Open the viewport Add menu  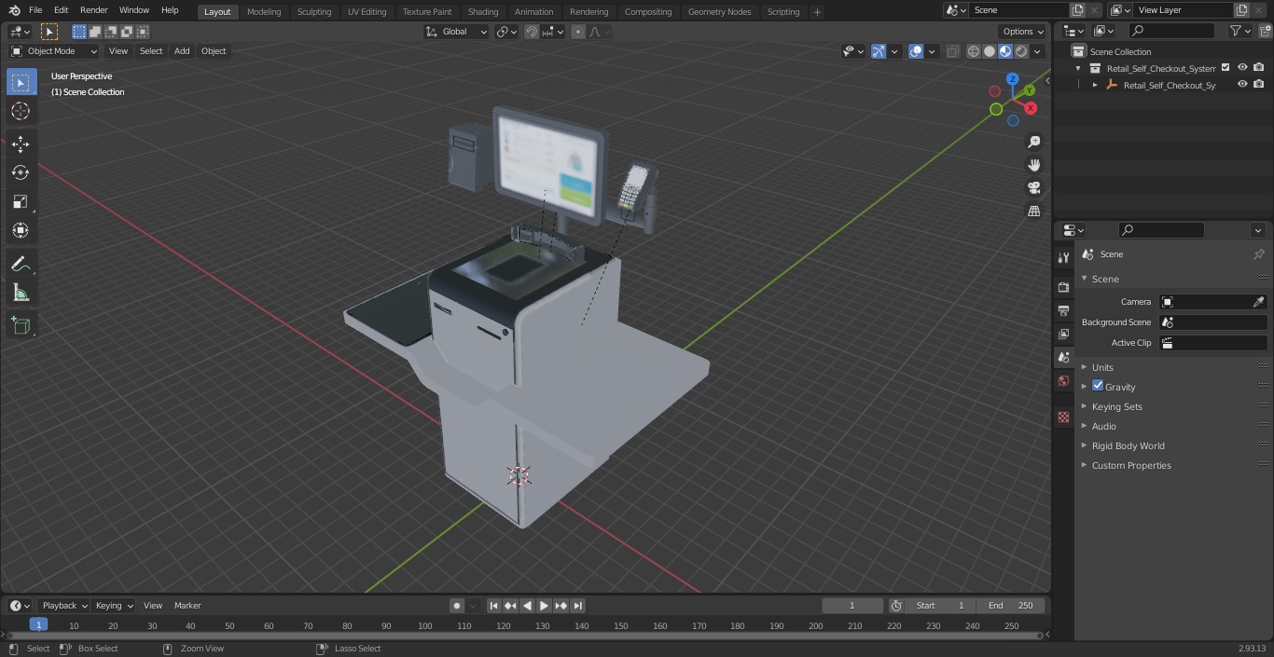pyautogui.click(x=182, y=51)
